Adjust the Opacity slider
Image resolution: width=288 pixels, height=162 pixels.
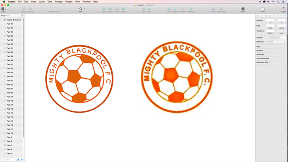(272, 38)
